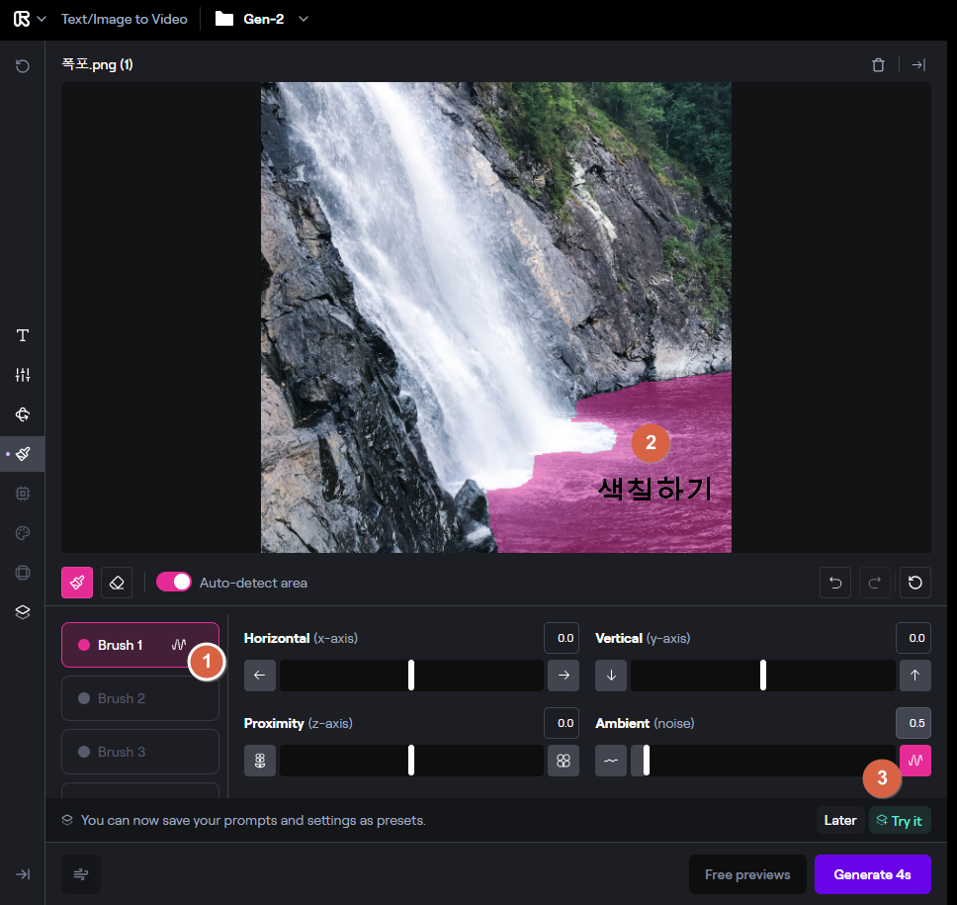The width and height of the screenshot is (957, 905).
Task: Click the disabled chip icon in the sidebar
Action: tap(23, 494)
